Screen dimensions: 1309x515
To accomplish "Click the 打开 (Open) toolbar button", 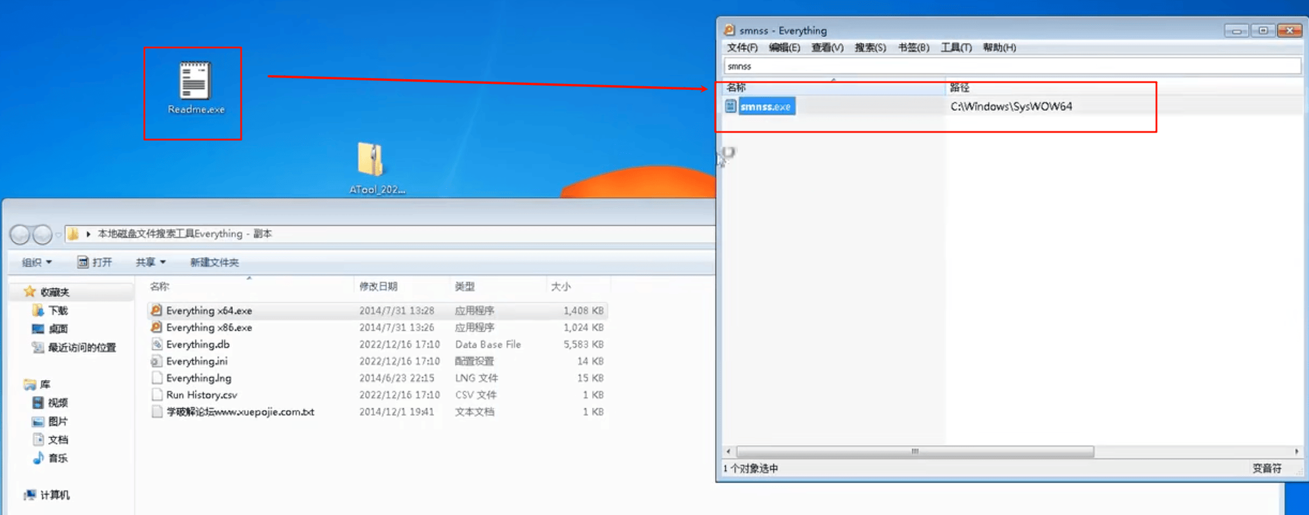I will pyautogui.click(x=94, y=262).
